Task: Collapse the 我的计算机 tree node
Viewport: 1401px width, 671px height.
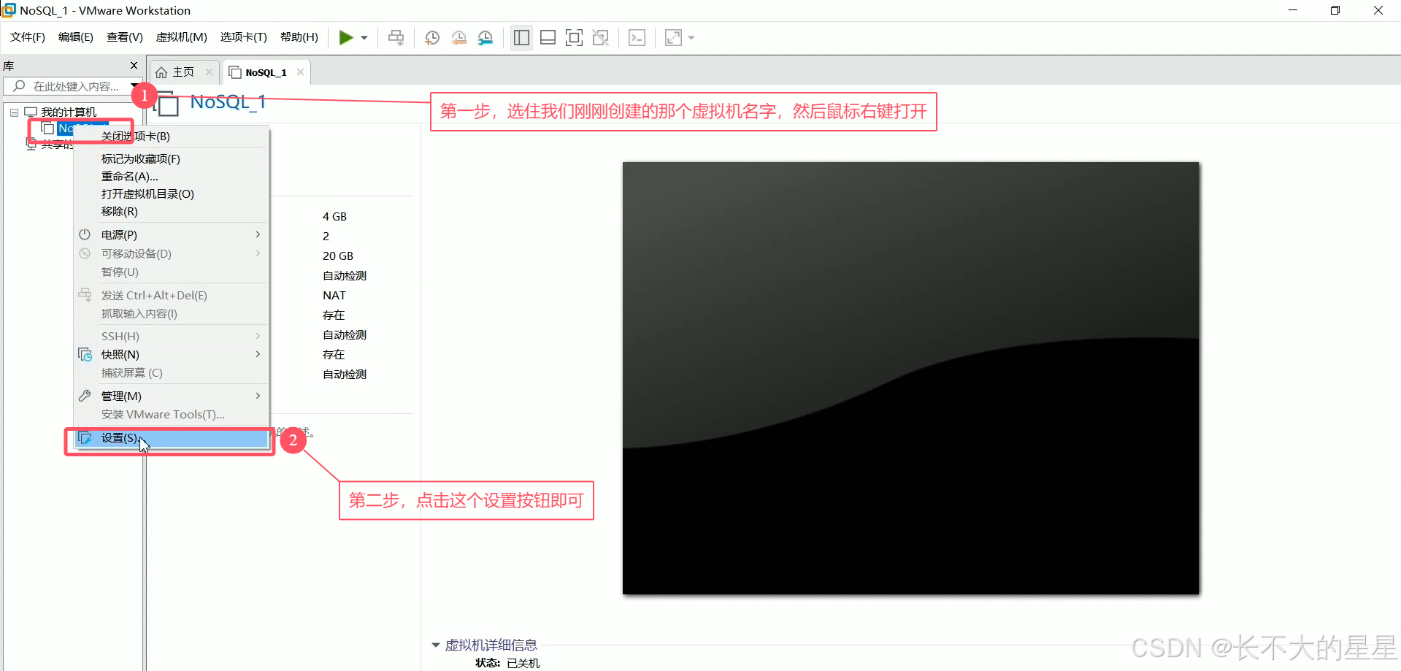Action: [14, 112]
